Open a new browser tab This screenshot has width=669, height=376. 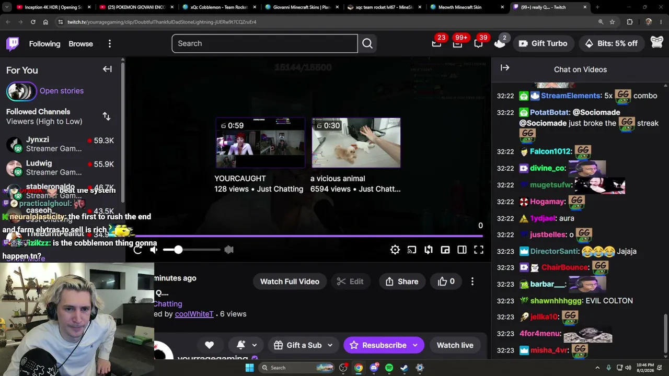click(x=597, y=7)
